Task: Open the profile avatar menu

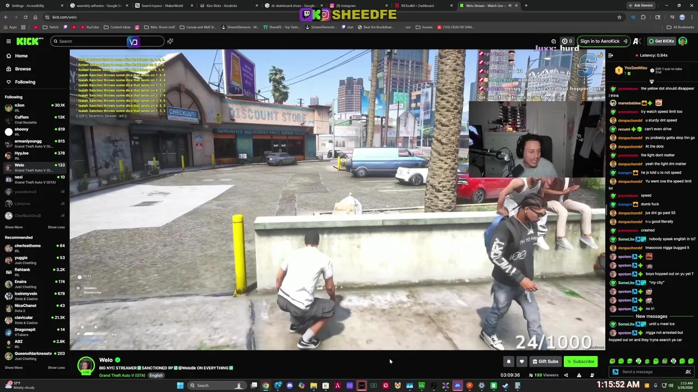Action: pos(683,41)
